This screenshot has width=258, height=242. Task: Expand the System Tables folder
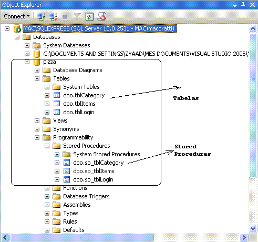pos(47,87)
